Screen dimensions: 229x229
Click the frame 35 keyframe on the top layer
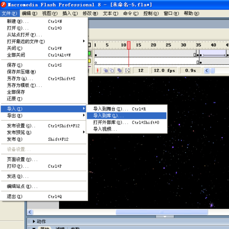coord(198,55)
